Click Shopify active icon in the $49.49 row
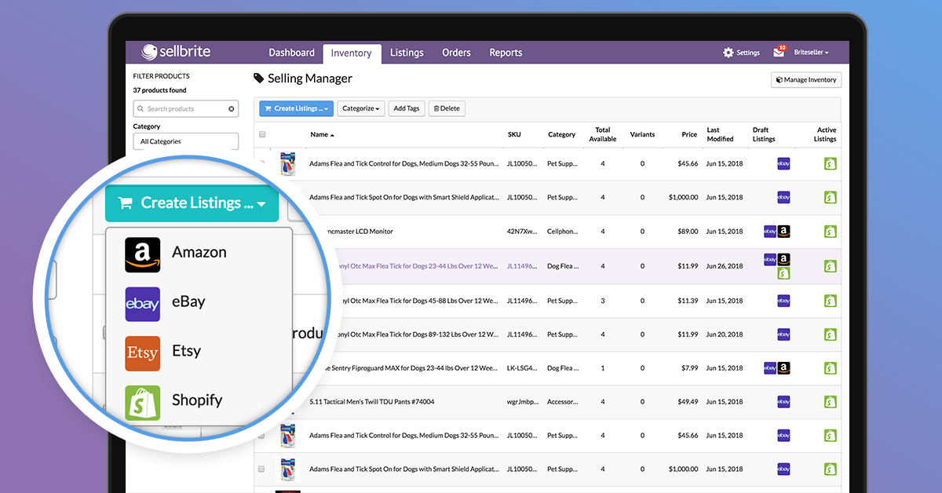942x493 pixels. click(830, 401)
